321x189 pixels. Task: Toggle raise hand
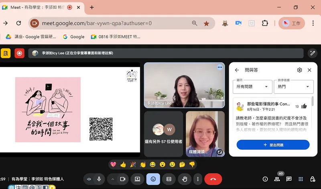pyautogui.click(x=185, y=179)
